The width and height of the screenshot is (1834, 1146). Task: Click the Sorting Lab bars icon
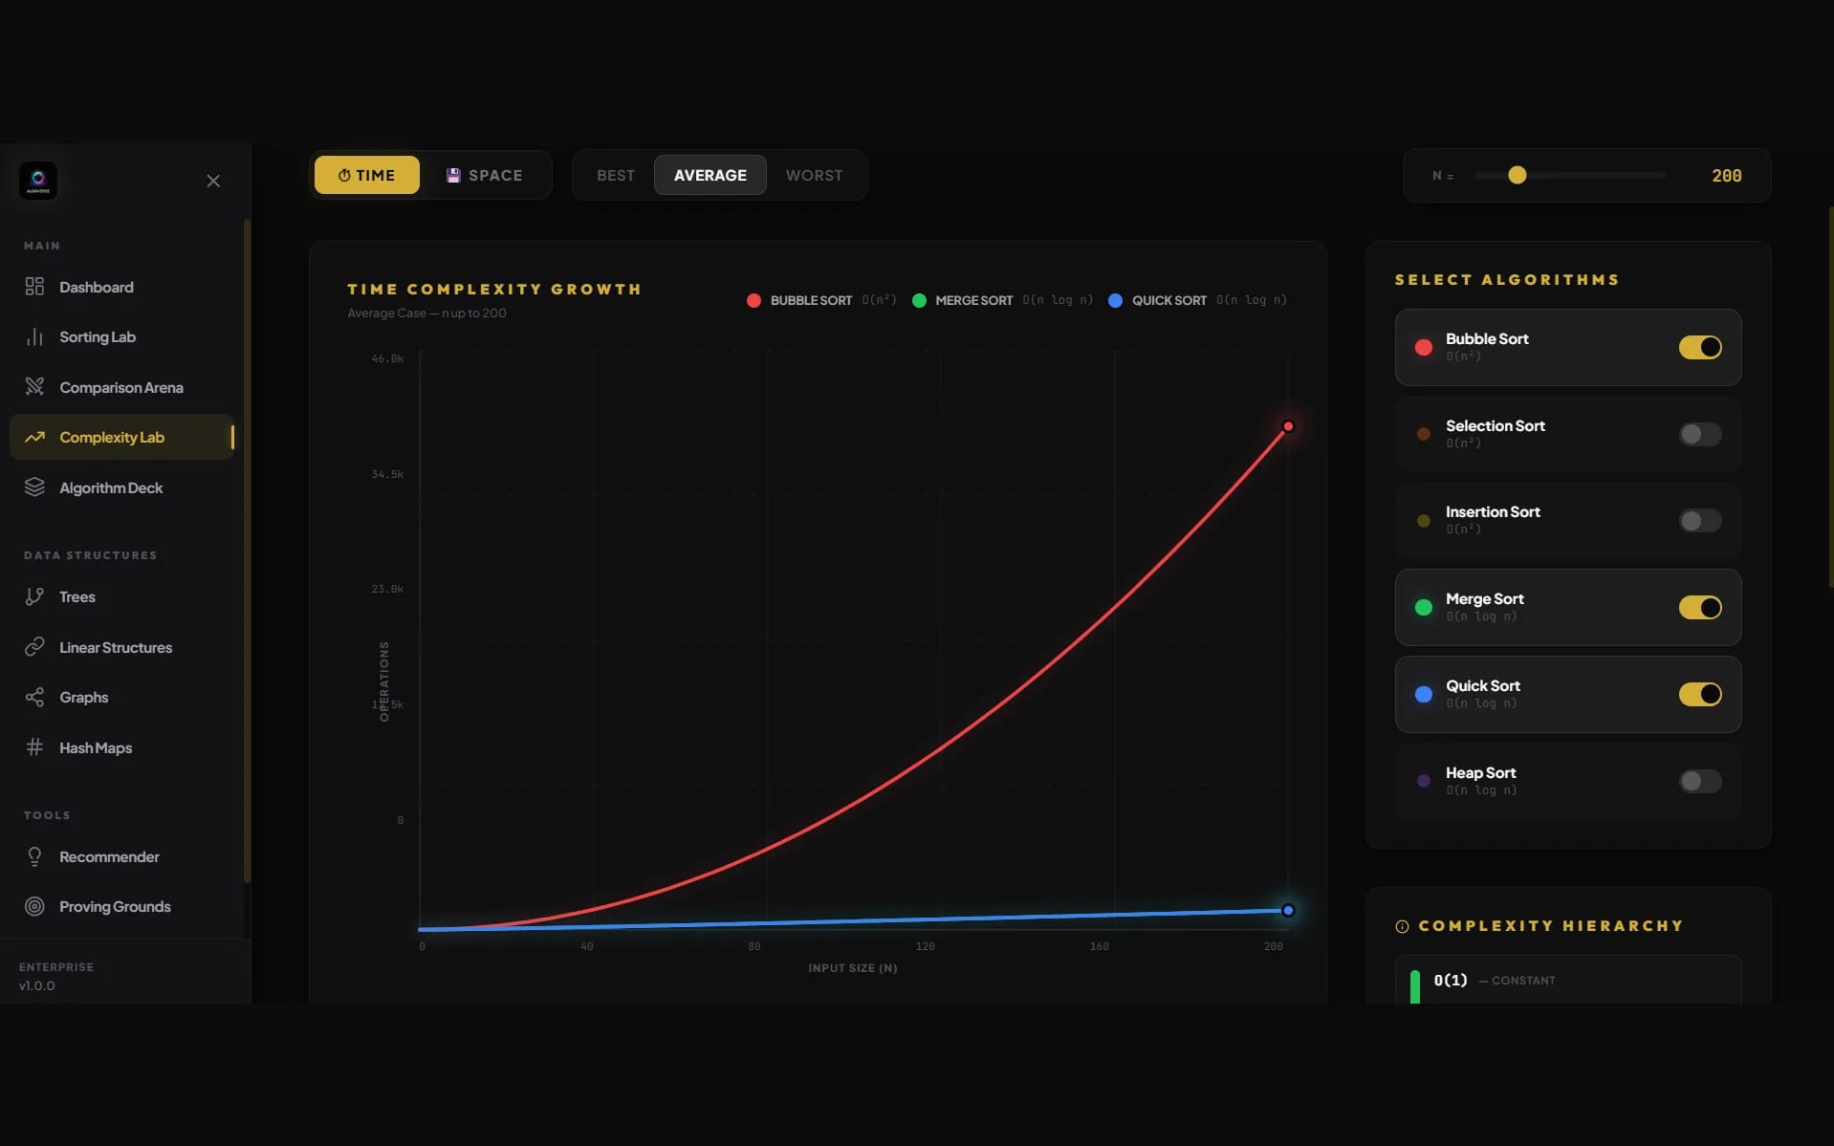tap(34, 336)
